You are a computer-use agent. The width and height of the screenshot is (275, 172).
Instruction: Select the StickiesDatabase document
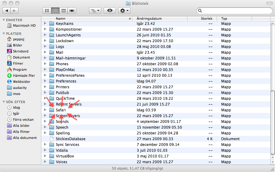(x=70, y=139)
